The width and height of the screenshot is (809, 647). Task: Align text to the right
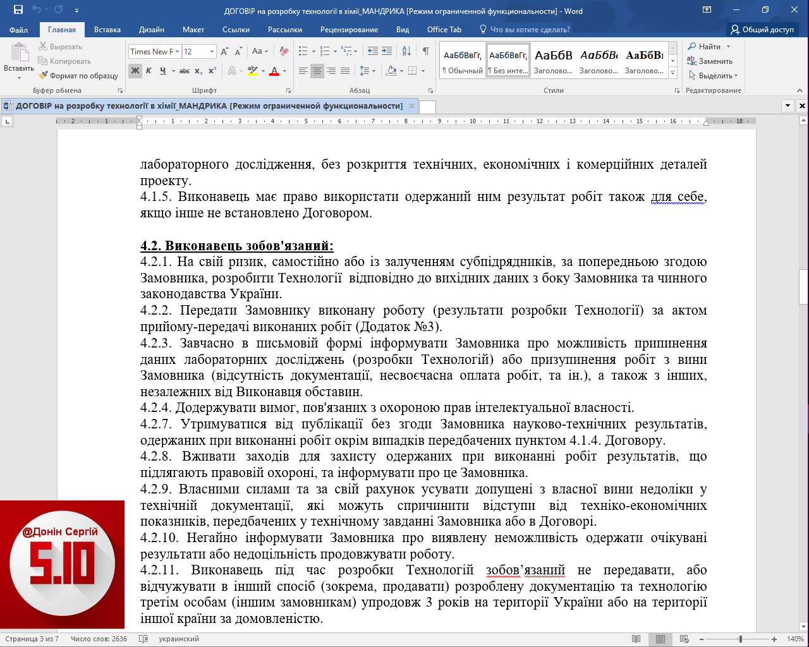(331, 71)
